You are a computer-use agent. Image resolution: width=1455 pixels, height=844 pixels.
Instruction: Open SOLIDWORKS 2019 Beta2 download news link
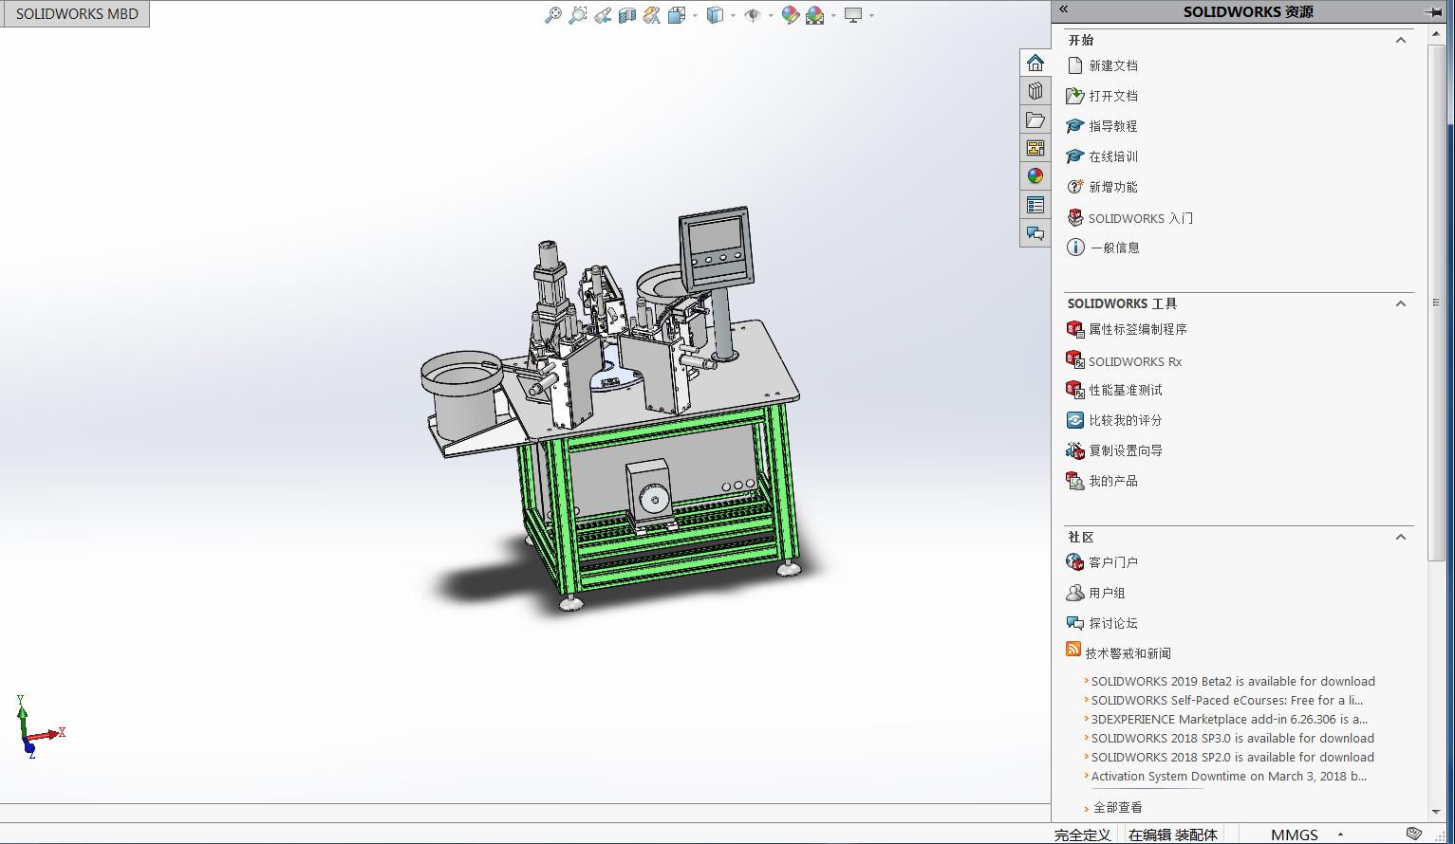(x=1232, y=681)
